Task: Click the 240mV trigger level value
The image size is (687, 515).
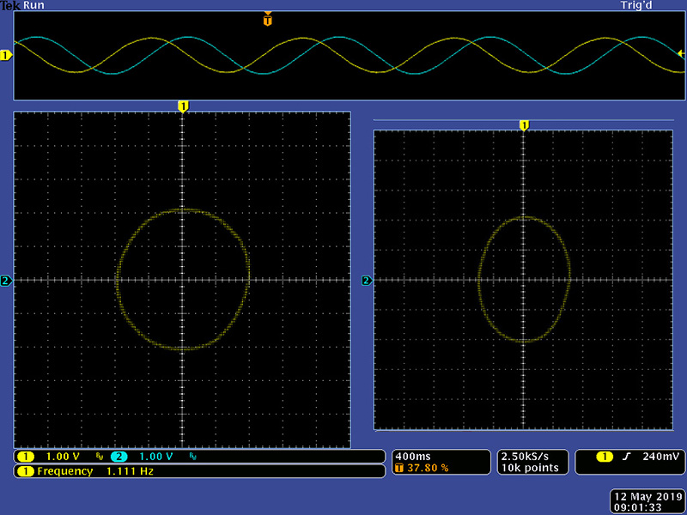Action: click(x=660, y=457)
